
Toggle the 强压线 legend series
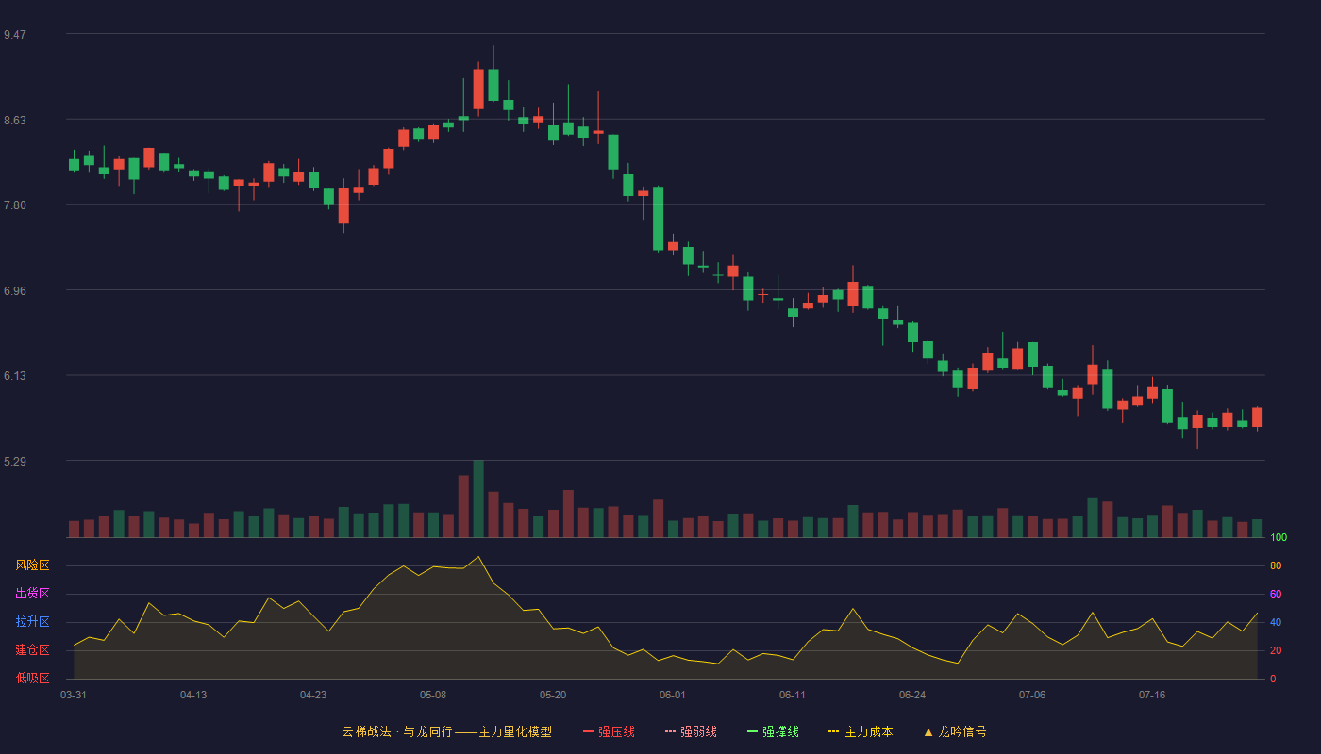609,731
